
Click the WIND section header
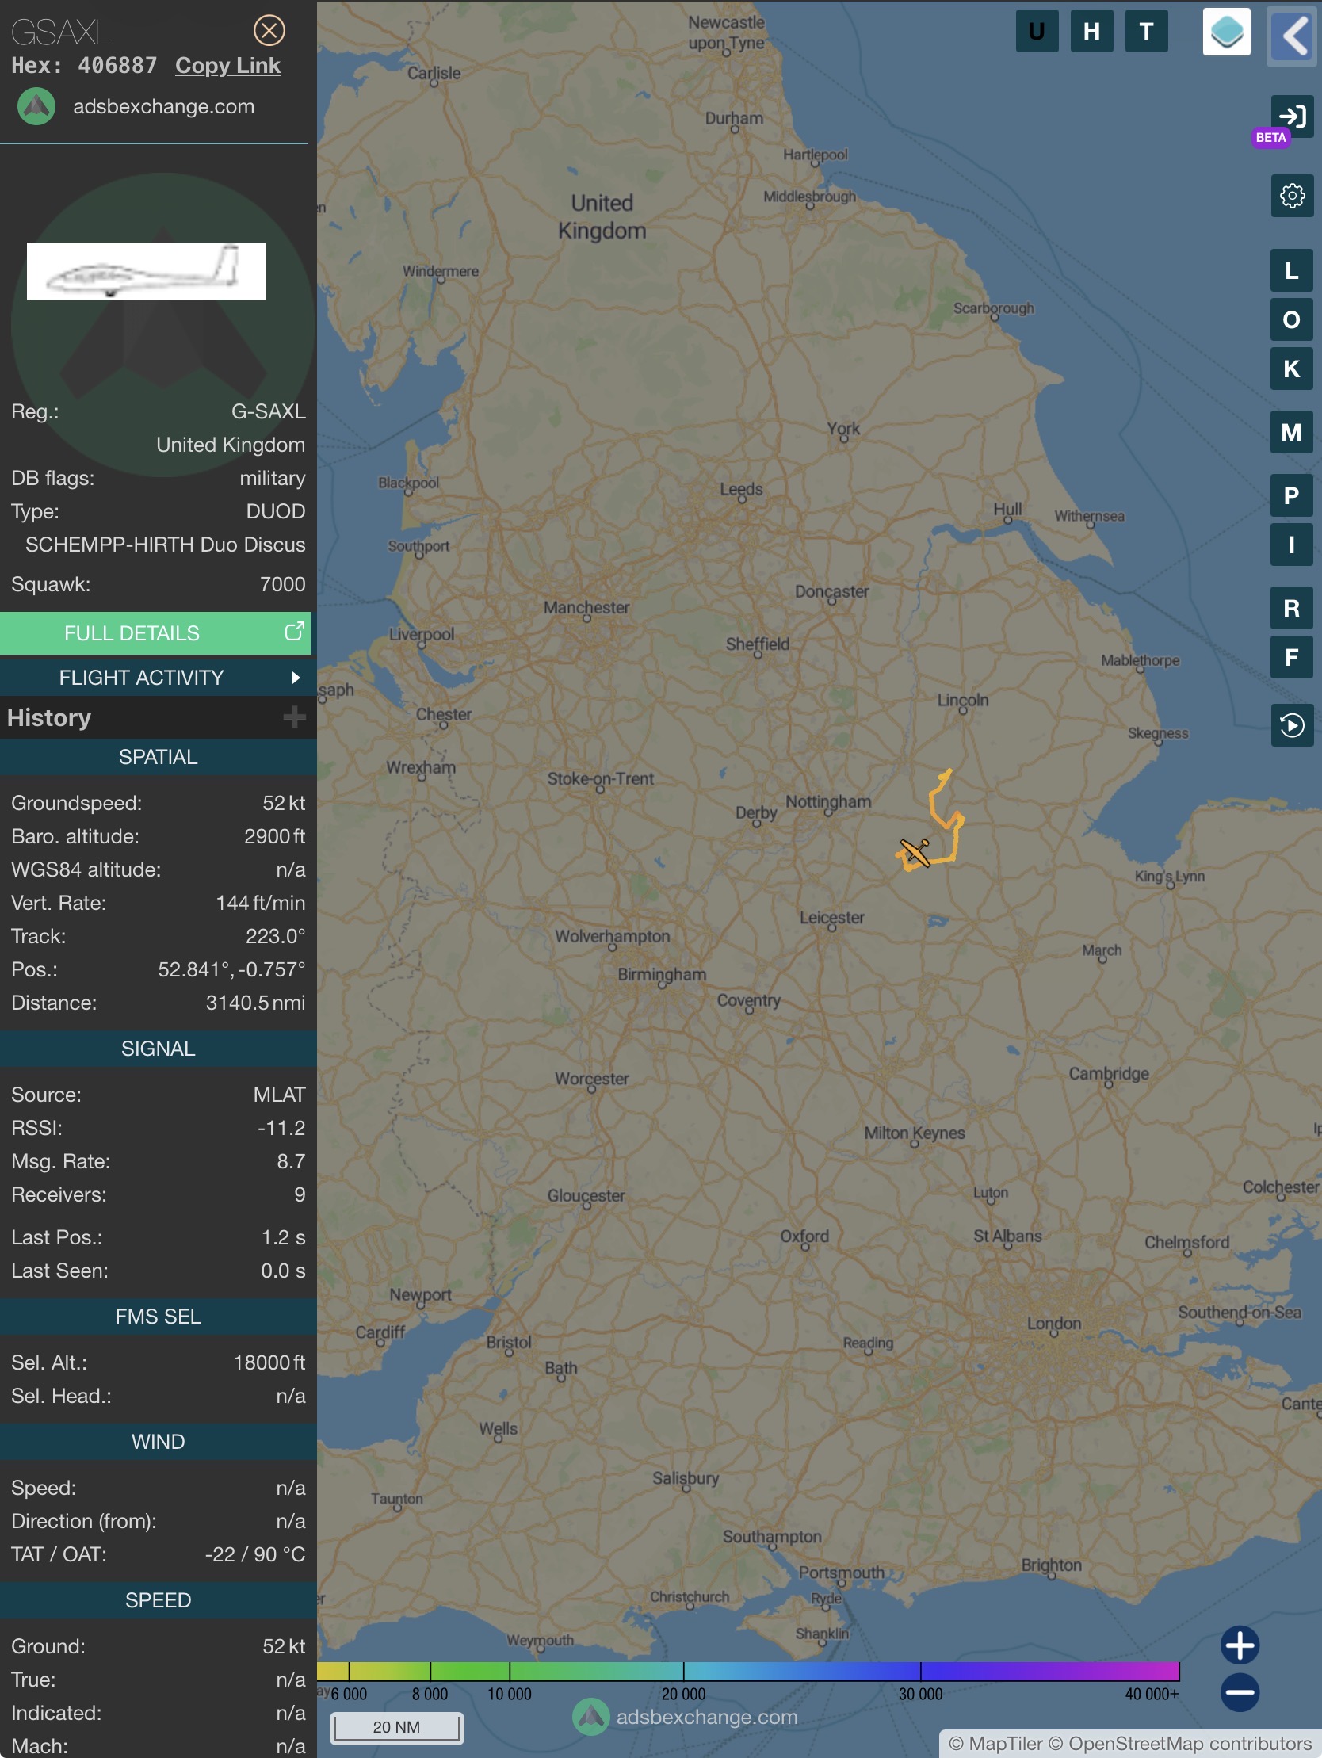point(159,1442)
